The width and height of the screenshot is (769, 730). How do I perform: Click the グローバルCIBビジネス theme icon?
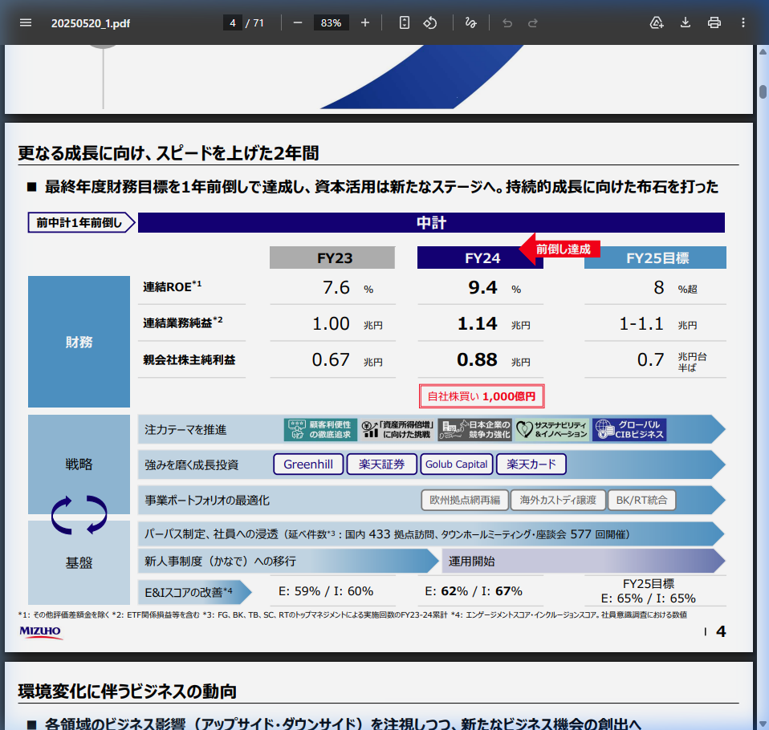coord(629,429)
